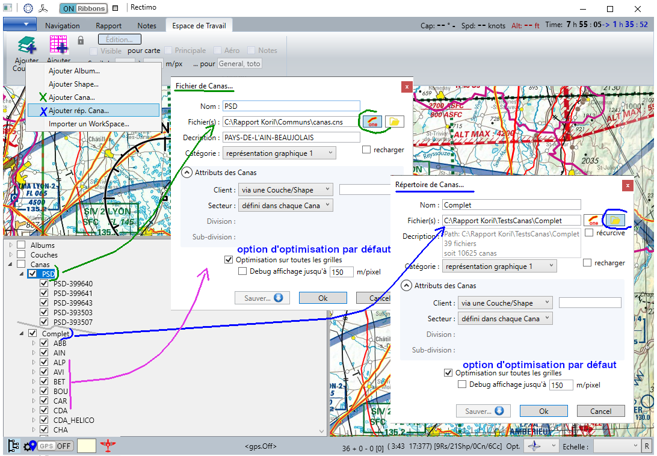
Task: Open Catégorie dropdown in Fichier de Canas
Action: [279, 153]
